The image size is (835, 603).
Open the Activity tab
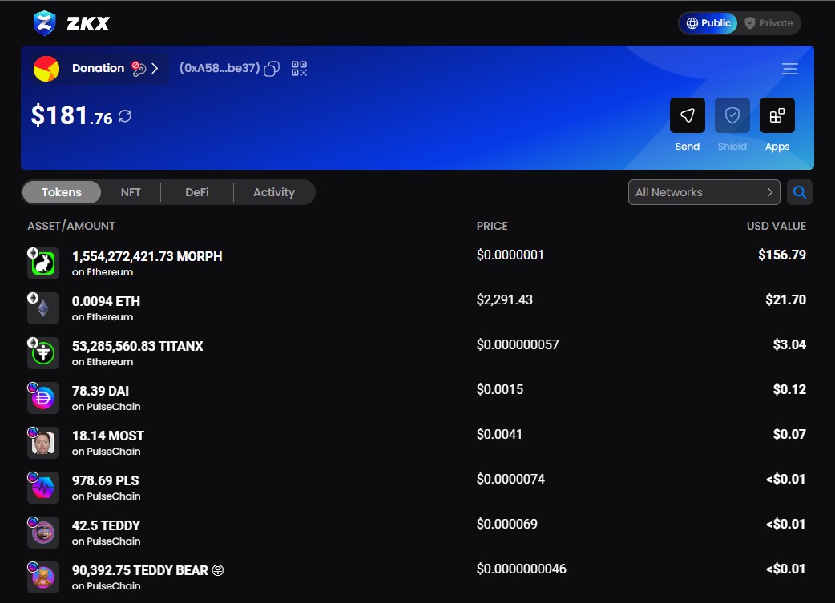click(x=274, y=192)
